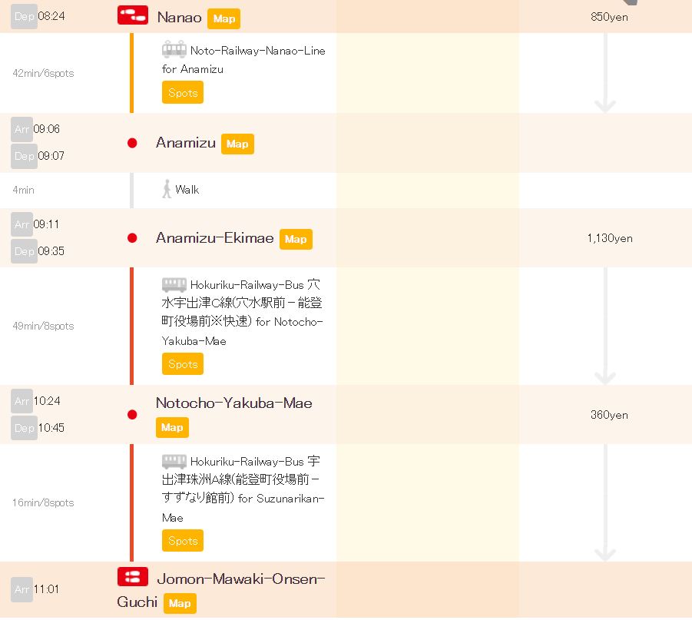Show Spots for Noto-Railway-Nanao-Line
Screen dimensions: 692x620
tap(183, 93)
